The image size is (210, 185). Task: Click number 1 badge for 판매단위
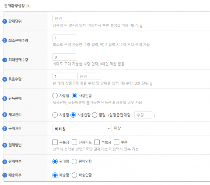click(4, 21)
